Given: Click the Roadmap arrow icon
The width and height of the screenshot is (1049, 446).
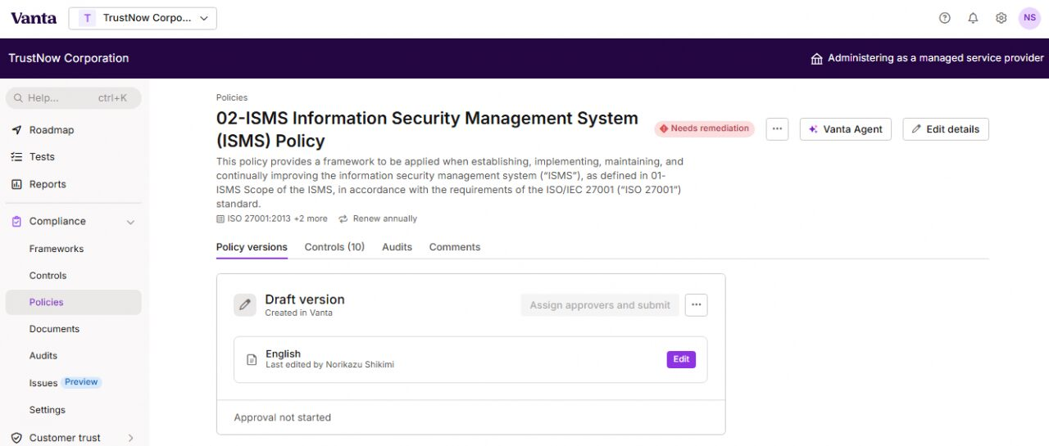Looking at the screenshot, I should tap(16, 130).
